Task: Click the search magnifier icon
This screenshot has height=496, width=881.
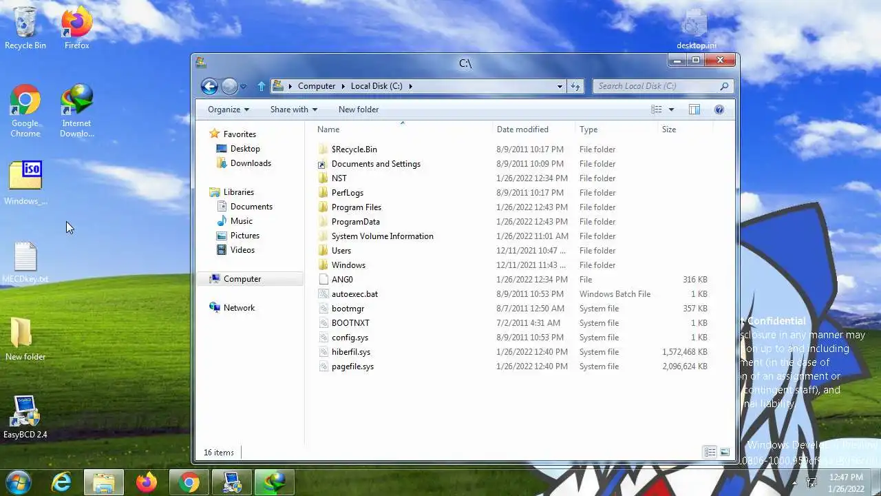Action: (x=724, y=86)
